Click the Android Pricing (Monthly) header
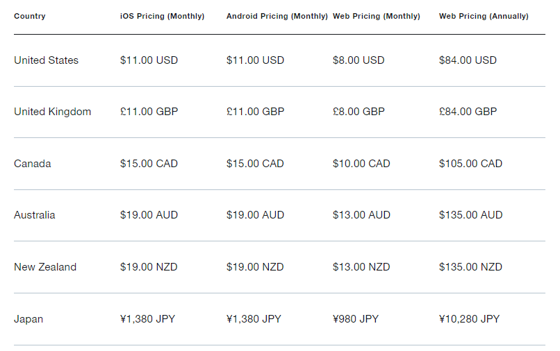560x351 pixels. coord(277,16)
